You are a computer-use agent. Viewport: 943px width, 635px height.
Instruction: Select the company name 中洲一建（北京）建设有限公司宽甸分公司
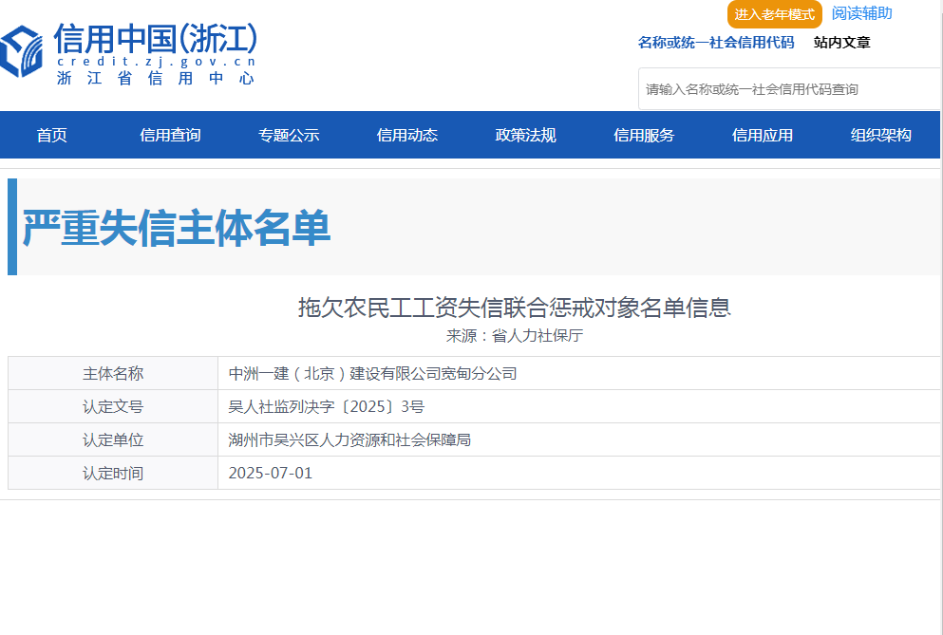[372, 373]
